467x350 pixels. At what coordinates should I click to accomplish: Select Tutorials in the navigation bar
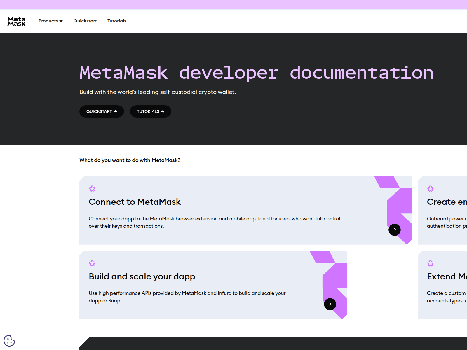tap(117, 21)
